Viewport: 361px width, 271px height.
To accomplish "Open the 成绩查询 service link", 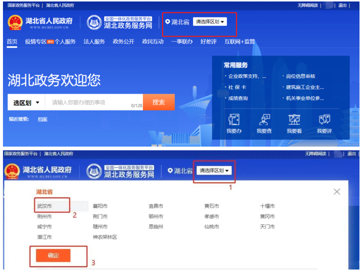I will [x=238, y=98].
